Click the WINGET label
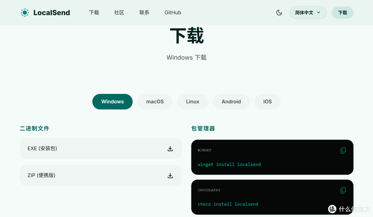373x217 pixels. (204, 150)
